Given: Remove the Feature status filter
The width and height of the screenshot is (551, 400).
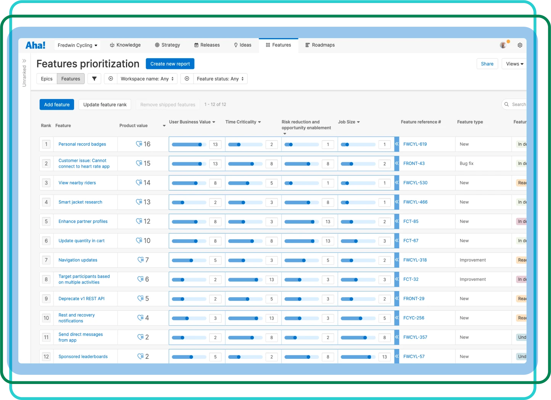Looking at the screenshot, I should pyautogui.click(x=187, y=78).
